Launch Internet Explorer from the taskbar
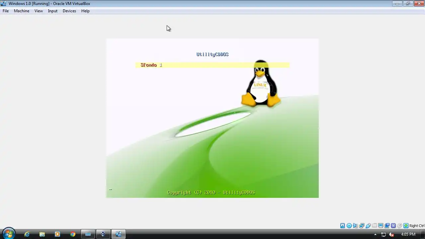This screenshot has height=239, width=425. coord(27,234)
